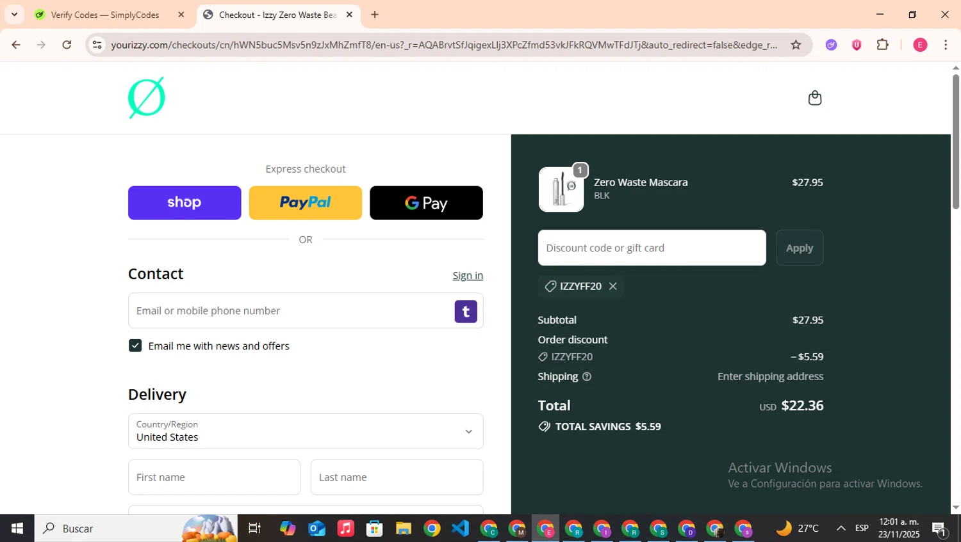Screen dimensions: 961x542
Task: Close the Verify Codes SimplyCodes tab
Action: 181,15
